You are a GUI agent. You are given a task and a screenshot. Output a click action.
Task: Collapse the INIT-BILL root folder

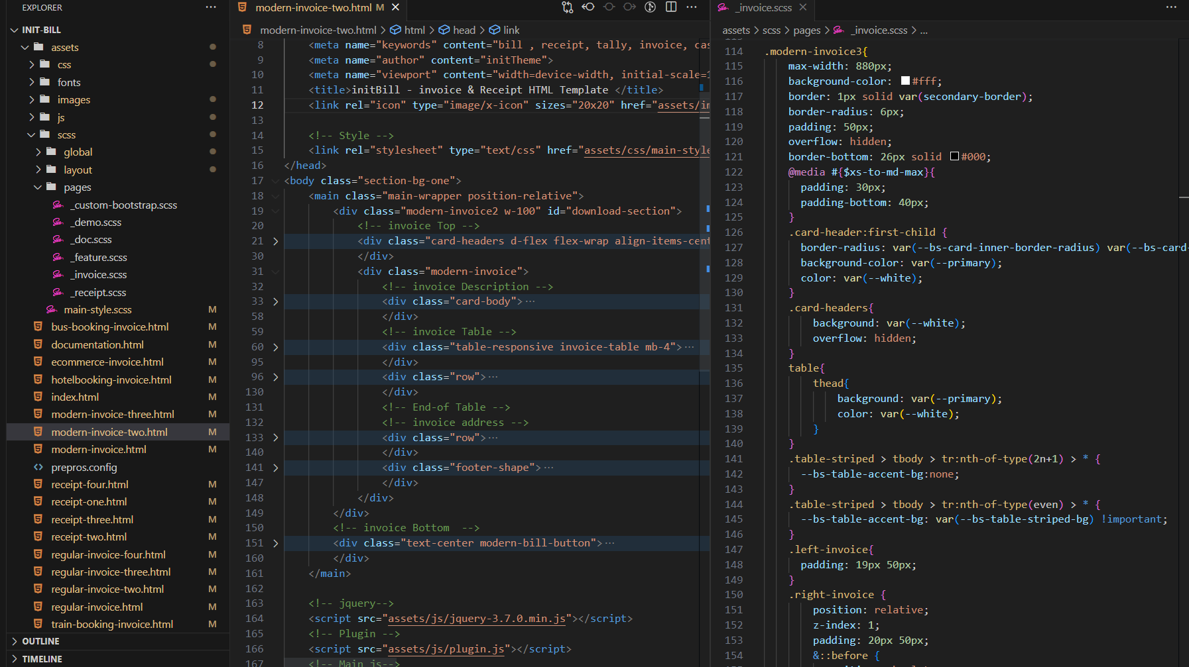(x=15, y=30)
